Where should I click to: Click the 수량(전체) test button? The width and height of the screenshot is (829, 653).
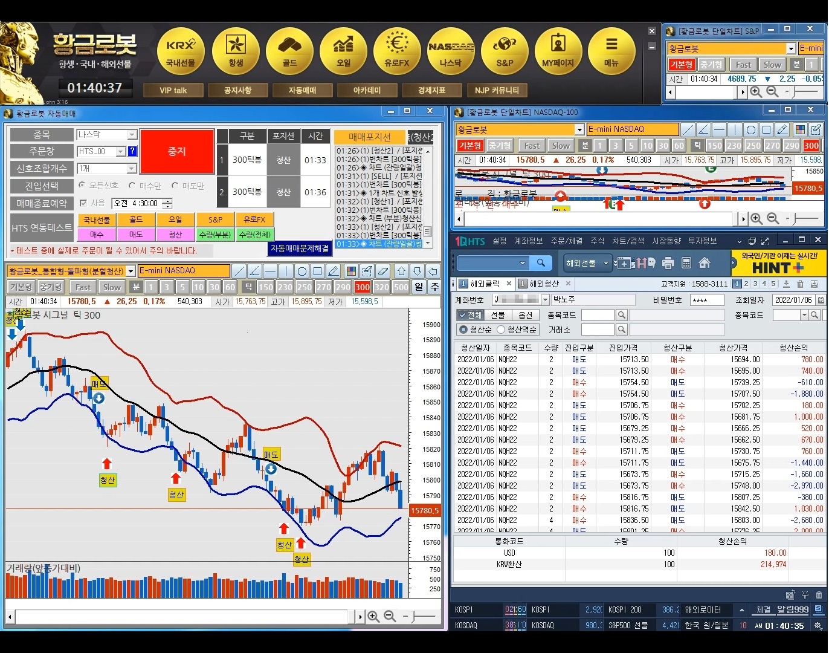pyautogui.click(x=255, y=235)
